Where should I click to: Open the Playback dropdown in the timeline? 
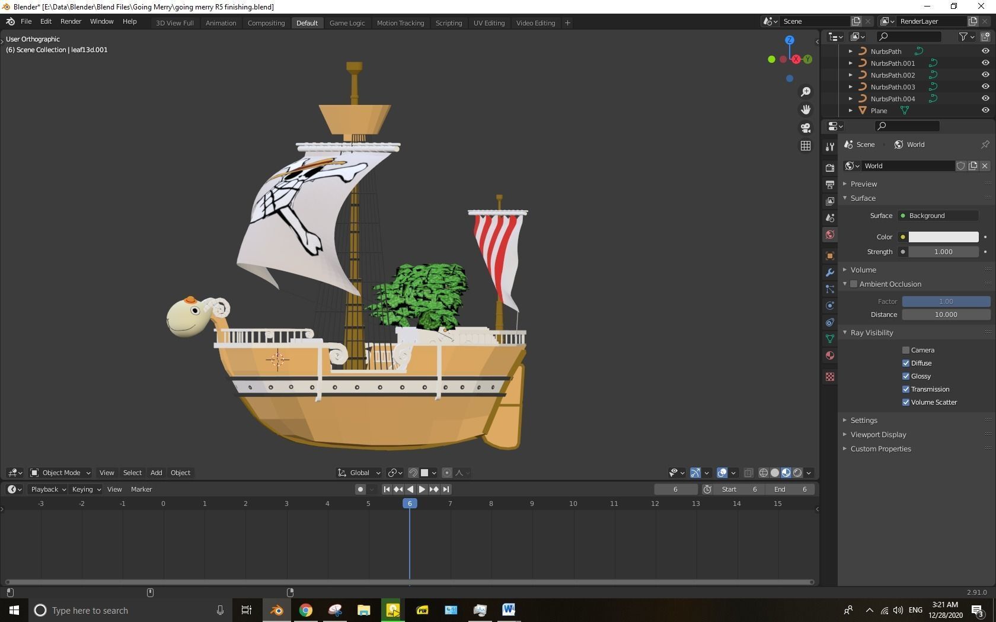coord(49,489)
